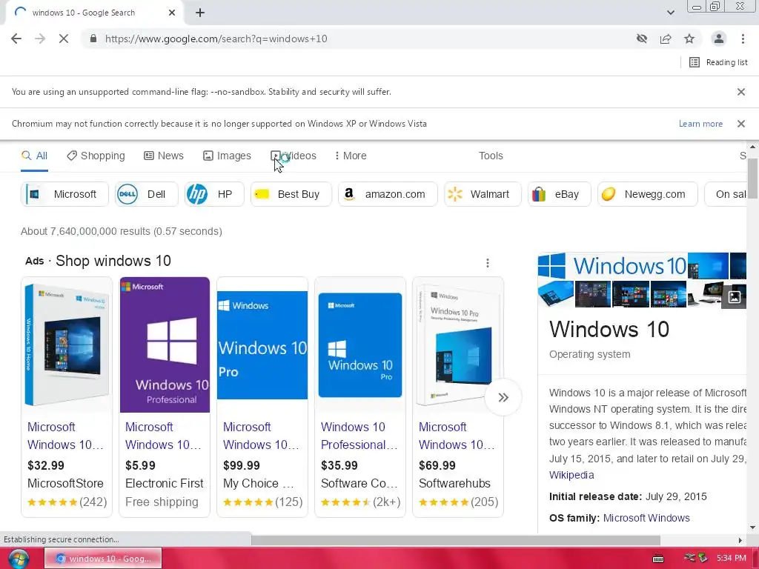Open MicrosoftStore $32.99 product link

[x=65, y=436]
